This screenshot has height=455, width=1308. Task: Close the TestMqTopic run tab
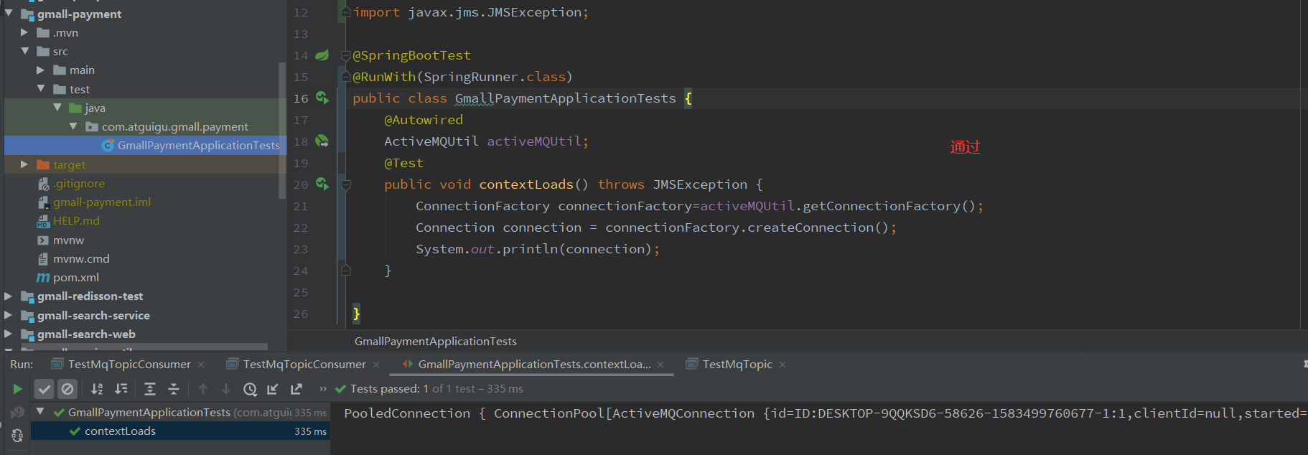783,365
